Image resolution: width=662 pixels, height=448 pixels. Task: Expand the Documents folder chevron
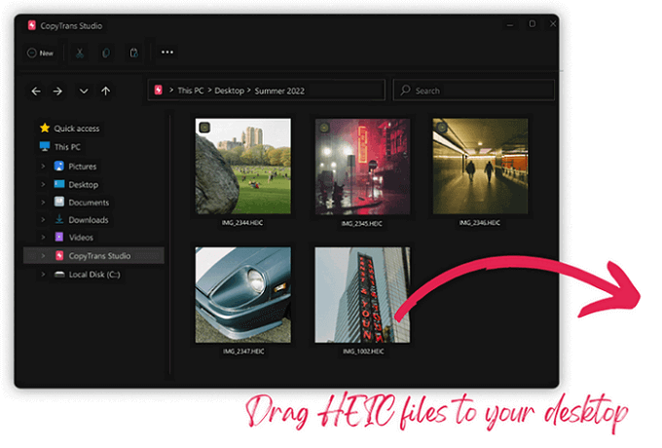tap(43, 203)
